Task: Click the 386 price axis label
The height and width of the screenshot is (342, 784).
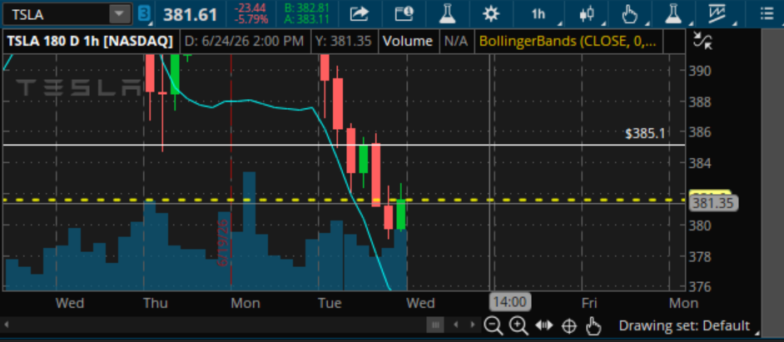Action: [700, 132]
